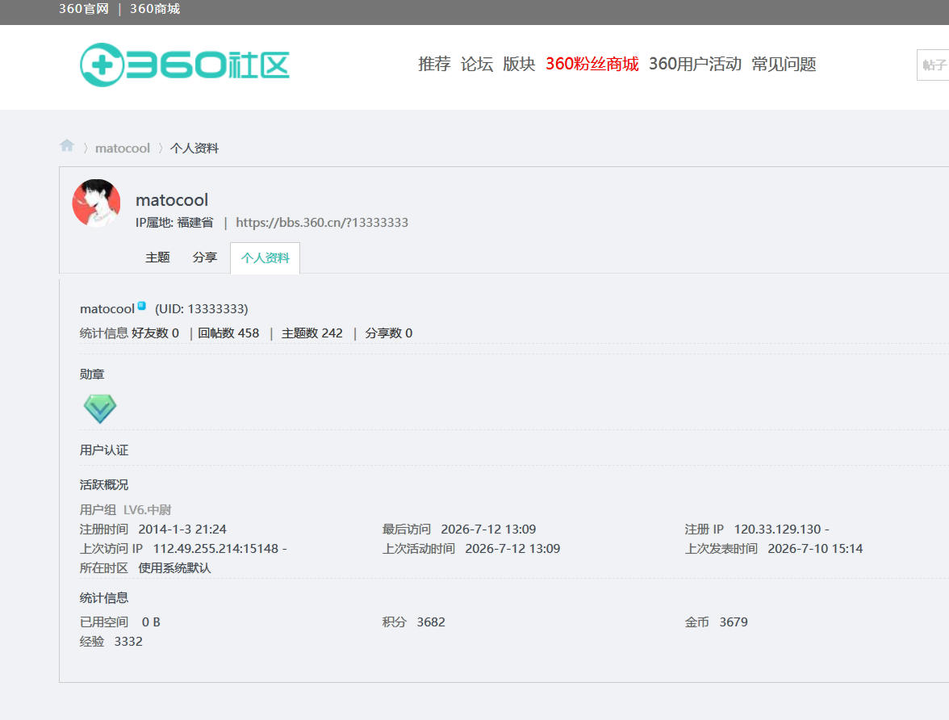Click the UID: 13333333 text

[x=202, y=309]
